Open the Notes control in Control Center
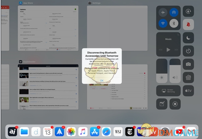 click(x=162, y=104)
